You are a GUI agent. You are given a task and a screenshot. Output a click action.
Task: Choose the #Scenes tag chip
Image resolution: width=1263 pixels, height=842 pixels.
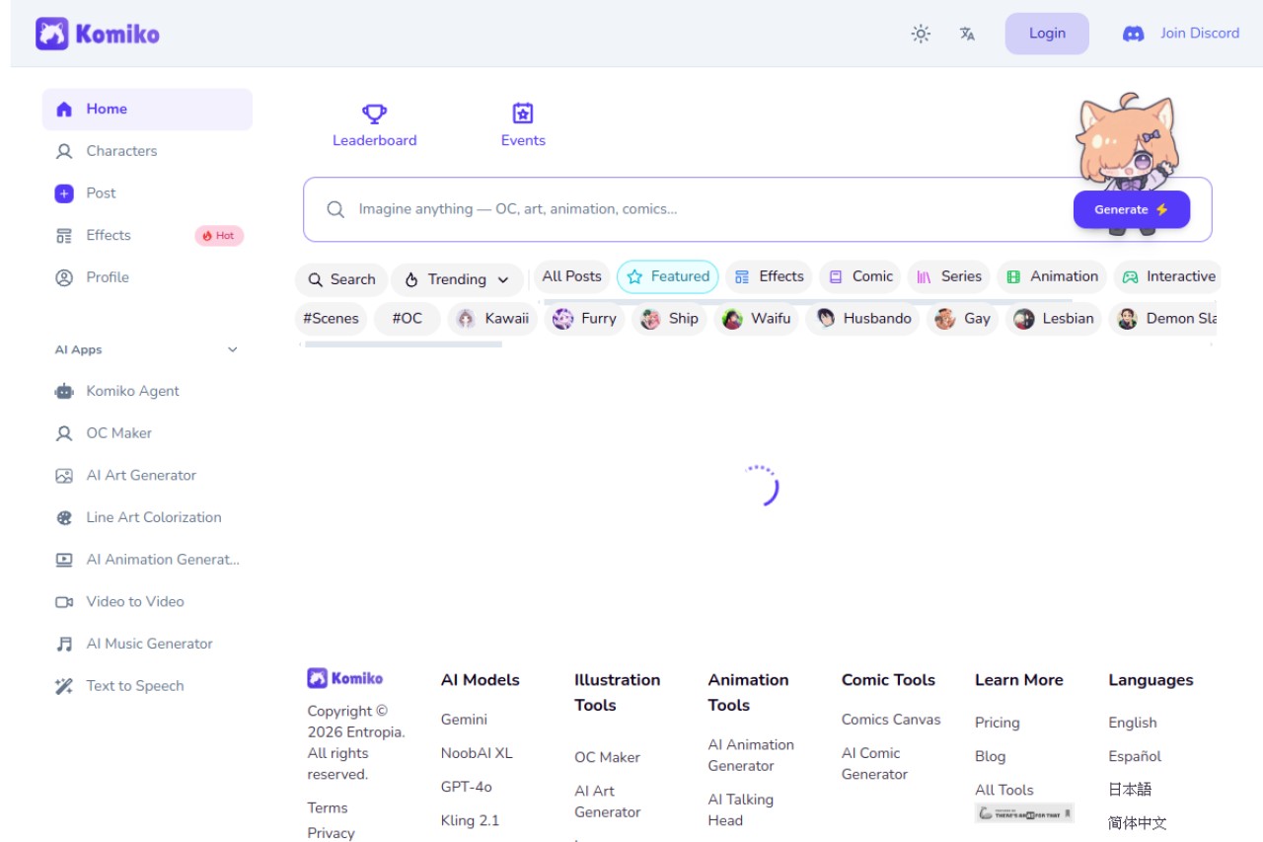[332, 319]
